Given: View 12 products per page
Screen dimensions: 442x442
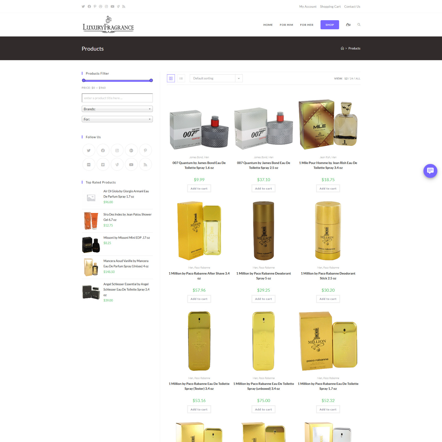Looking at the screenshot, I should [x=346, y=78].
